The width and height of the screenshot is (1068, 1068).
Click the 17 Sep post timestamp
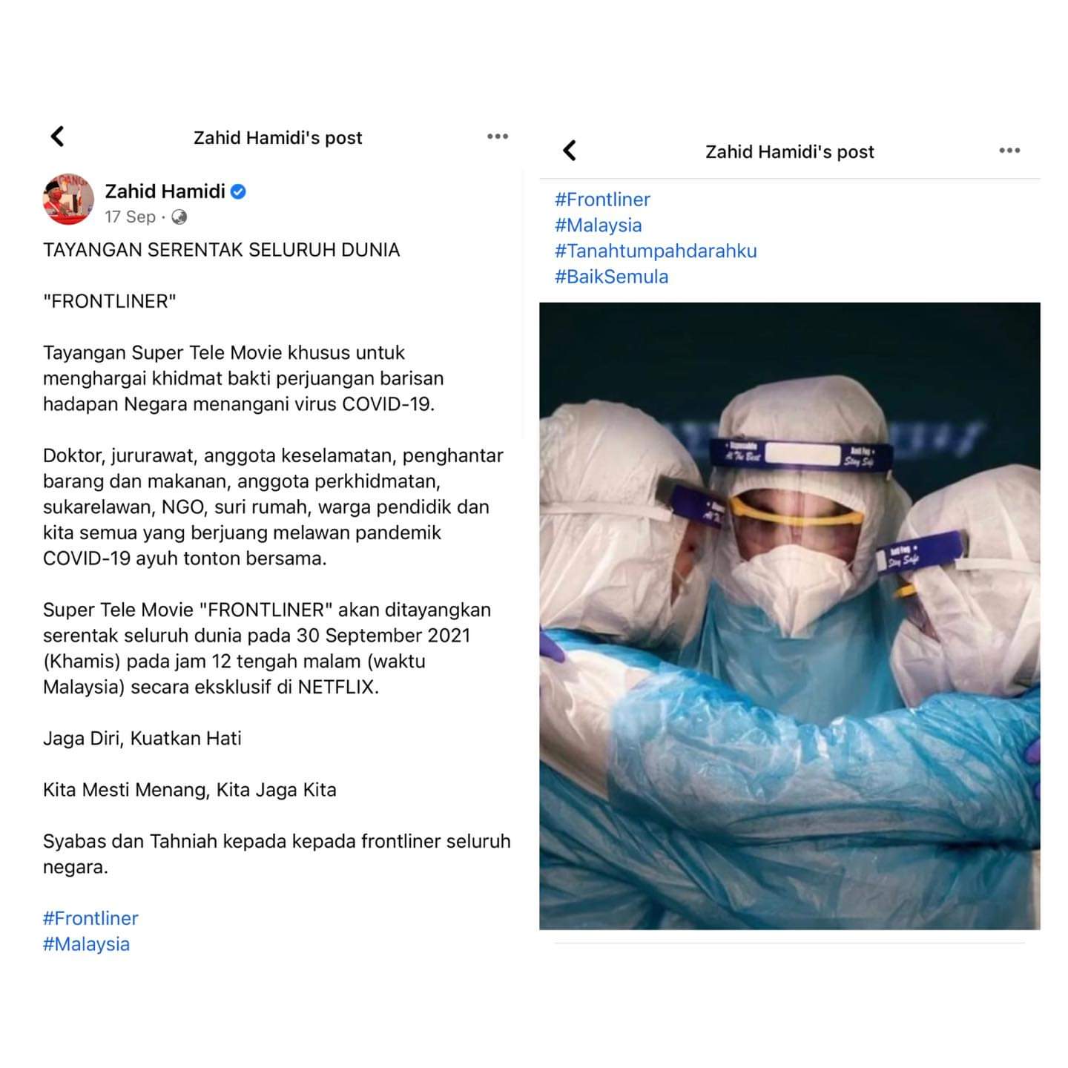coord(130,217)
